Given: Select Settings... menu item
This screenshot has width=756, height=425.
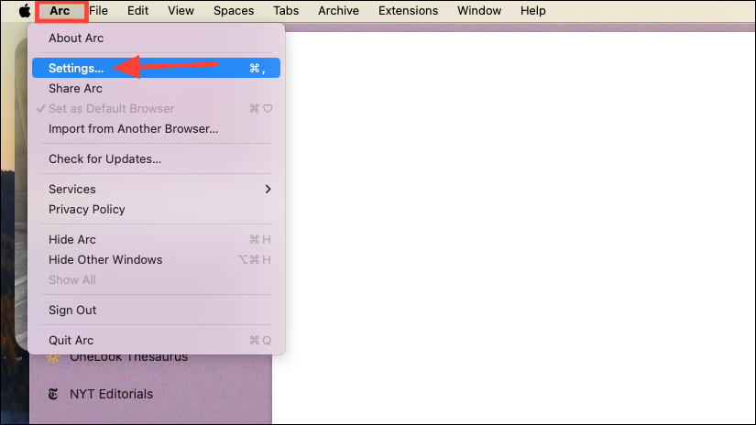Looking at the screenshot, I should (x=156, y=68).
